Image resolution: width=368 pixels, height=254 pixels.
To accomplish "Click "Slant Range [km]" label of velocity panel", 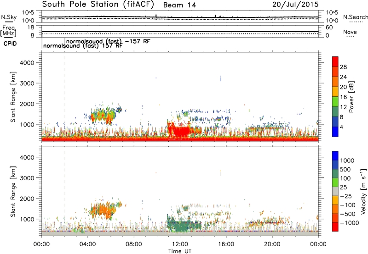I will coord(13,192).
